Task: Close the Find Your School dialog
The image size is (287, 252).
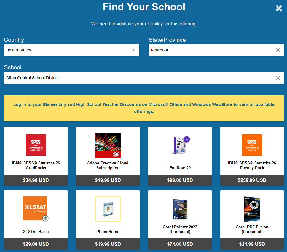Action: click(x=279, y=8)
